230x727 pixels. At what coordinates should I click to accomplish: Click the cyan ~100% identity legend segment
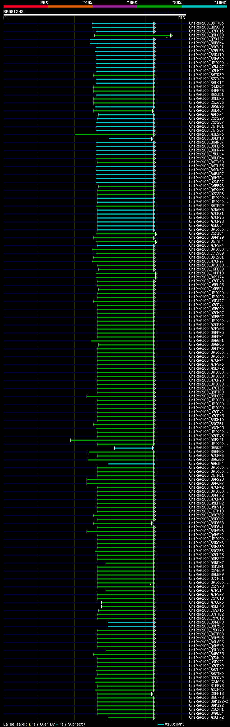point(204,6)
